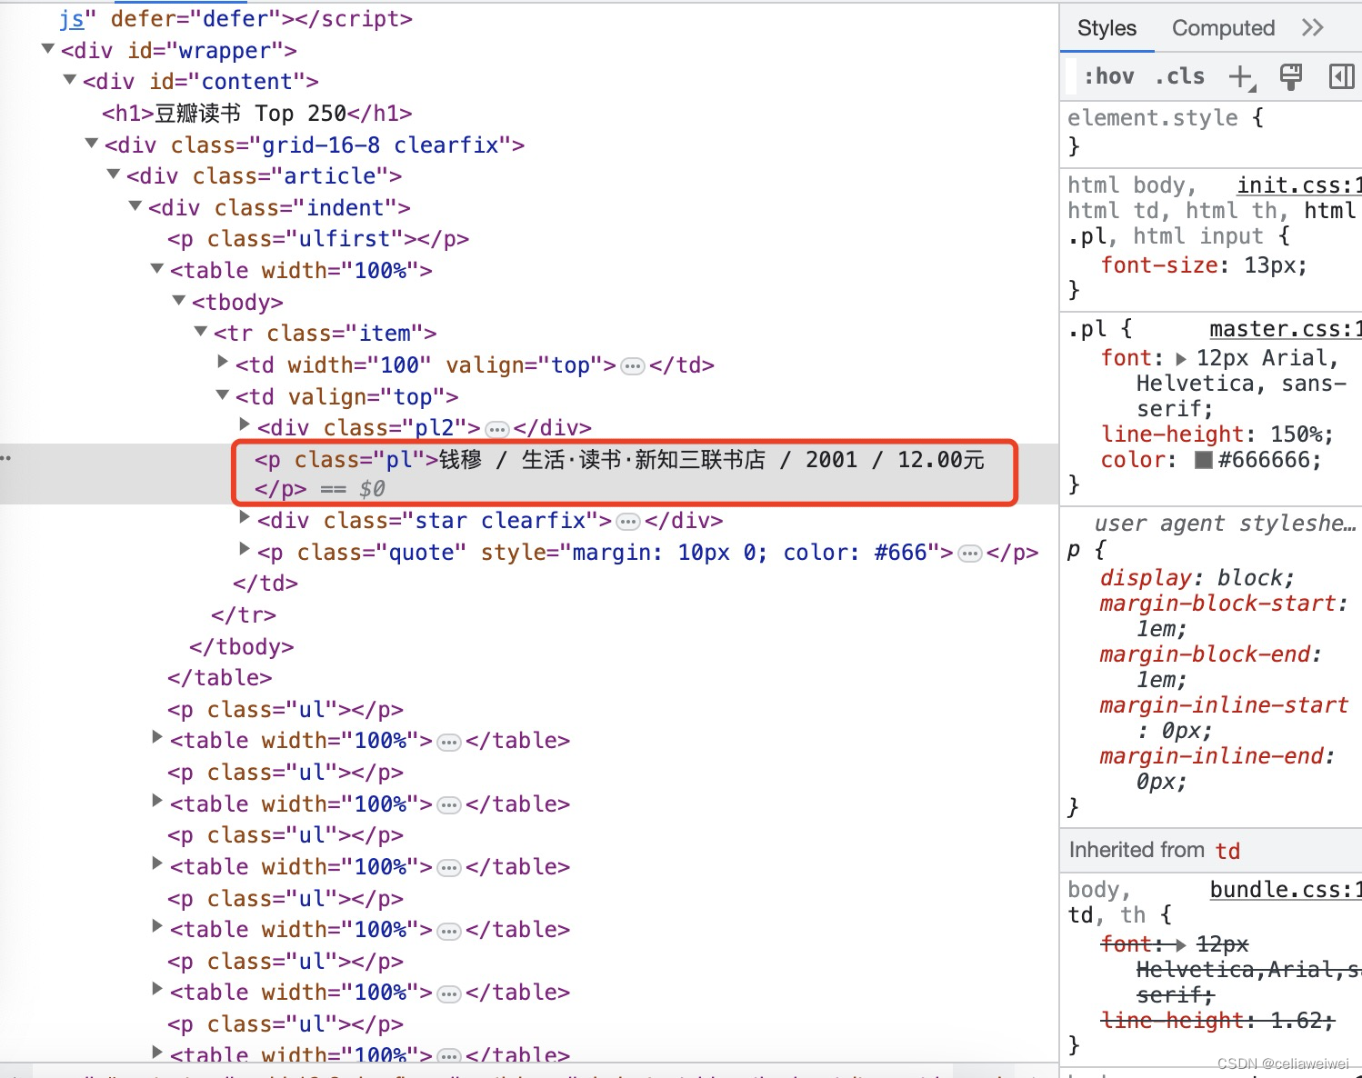Open the bundle.css source link
The height and width of the screenshot is (1078, 1362).
[1285, 890]
